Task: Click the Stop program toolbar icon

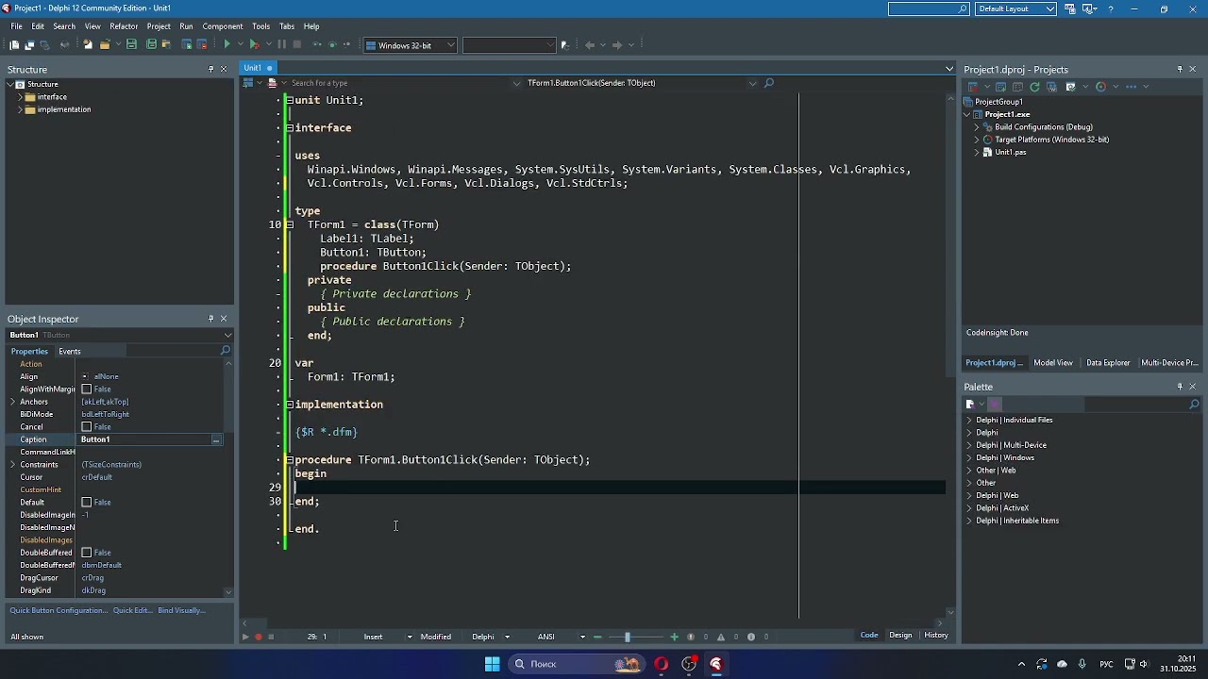Action: coord(297,44)
